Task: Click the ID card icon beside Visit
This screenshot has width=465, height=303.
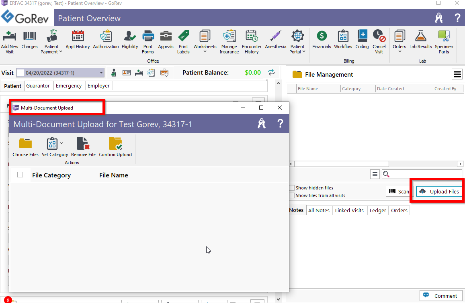Action: point(127,73)
